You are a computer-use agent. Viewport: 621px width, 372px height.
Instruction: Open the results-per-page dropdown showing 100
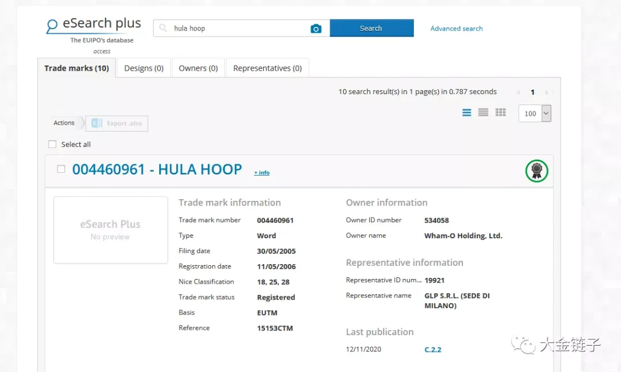(x=535, y=114)
